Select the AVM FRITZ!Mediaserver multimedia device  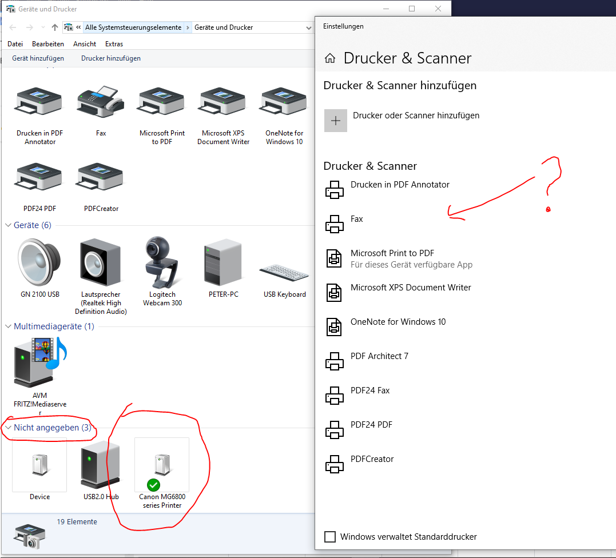pyautogui.click(x=40, y=362)
